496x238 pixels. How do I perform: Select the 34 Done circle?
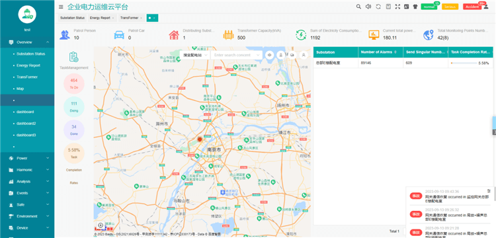(x=73, y=130)
